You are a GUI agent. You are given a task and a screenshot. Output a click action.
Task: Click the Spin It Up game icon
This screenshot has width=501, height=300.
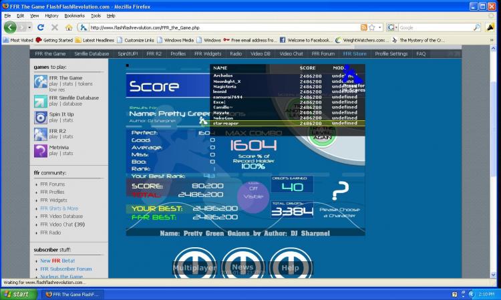pos(41,118)
